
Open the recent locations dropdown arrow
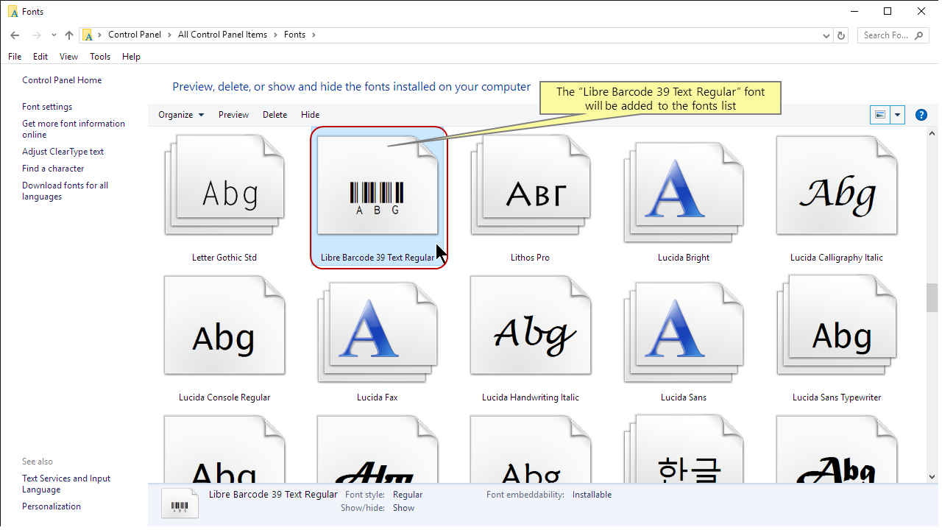[54, 35]
